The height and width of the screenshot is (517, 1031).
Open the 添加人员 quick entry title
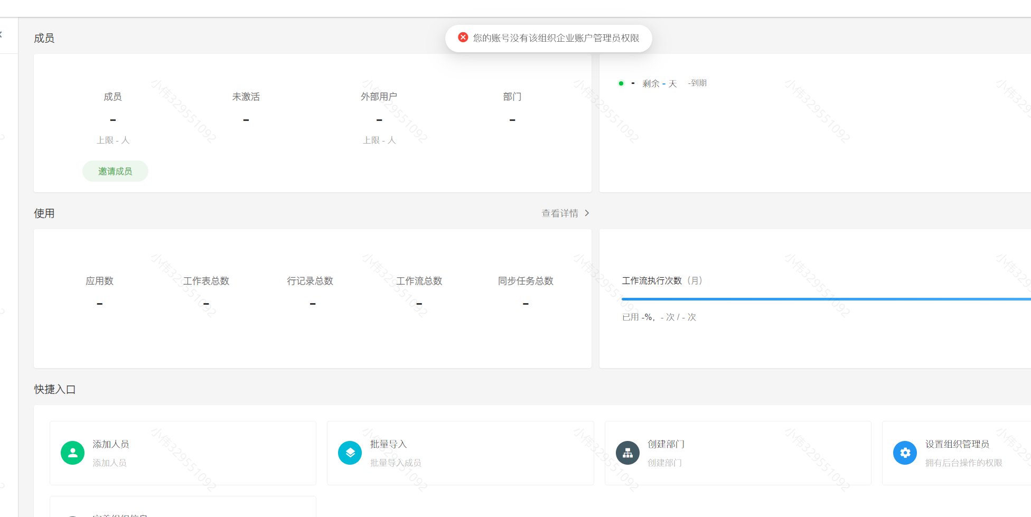pyautogui.click(x=111, y=444)
